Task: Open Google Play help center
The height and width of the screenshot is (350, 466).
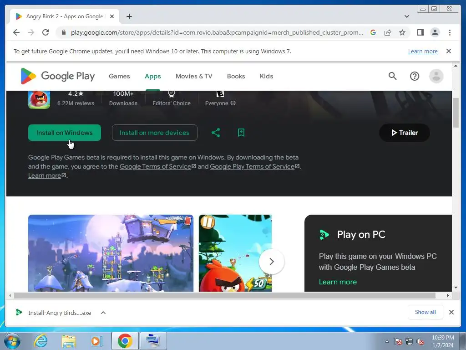Action: (x=415, y=76)
